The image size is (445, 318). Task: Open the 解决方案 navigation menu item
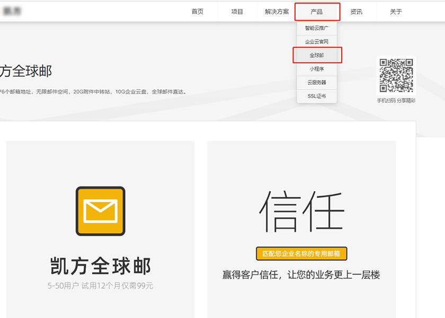point(276,11)
